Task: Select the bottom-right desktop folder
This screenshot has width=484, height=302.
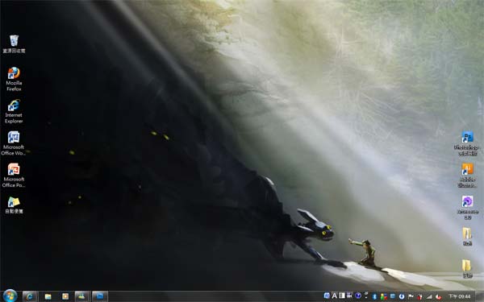Action: 467,269
